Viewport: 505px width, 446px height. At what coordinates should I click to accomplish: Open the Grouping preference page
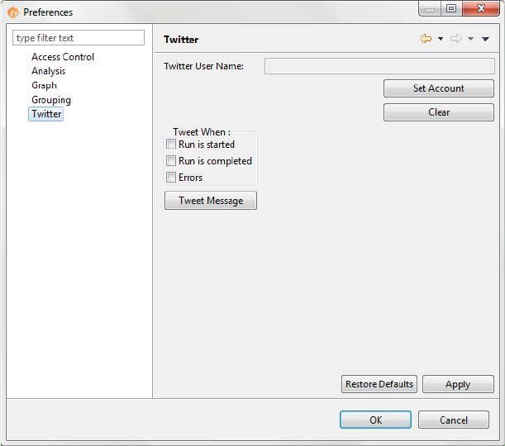tap(51, 100)
